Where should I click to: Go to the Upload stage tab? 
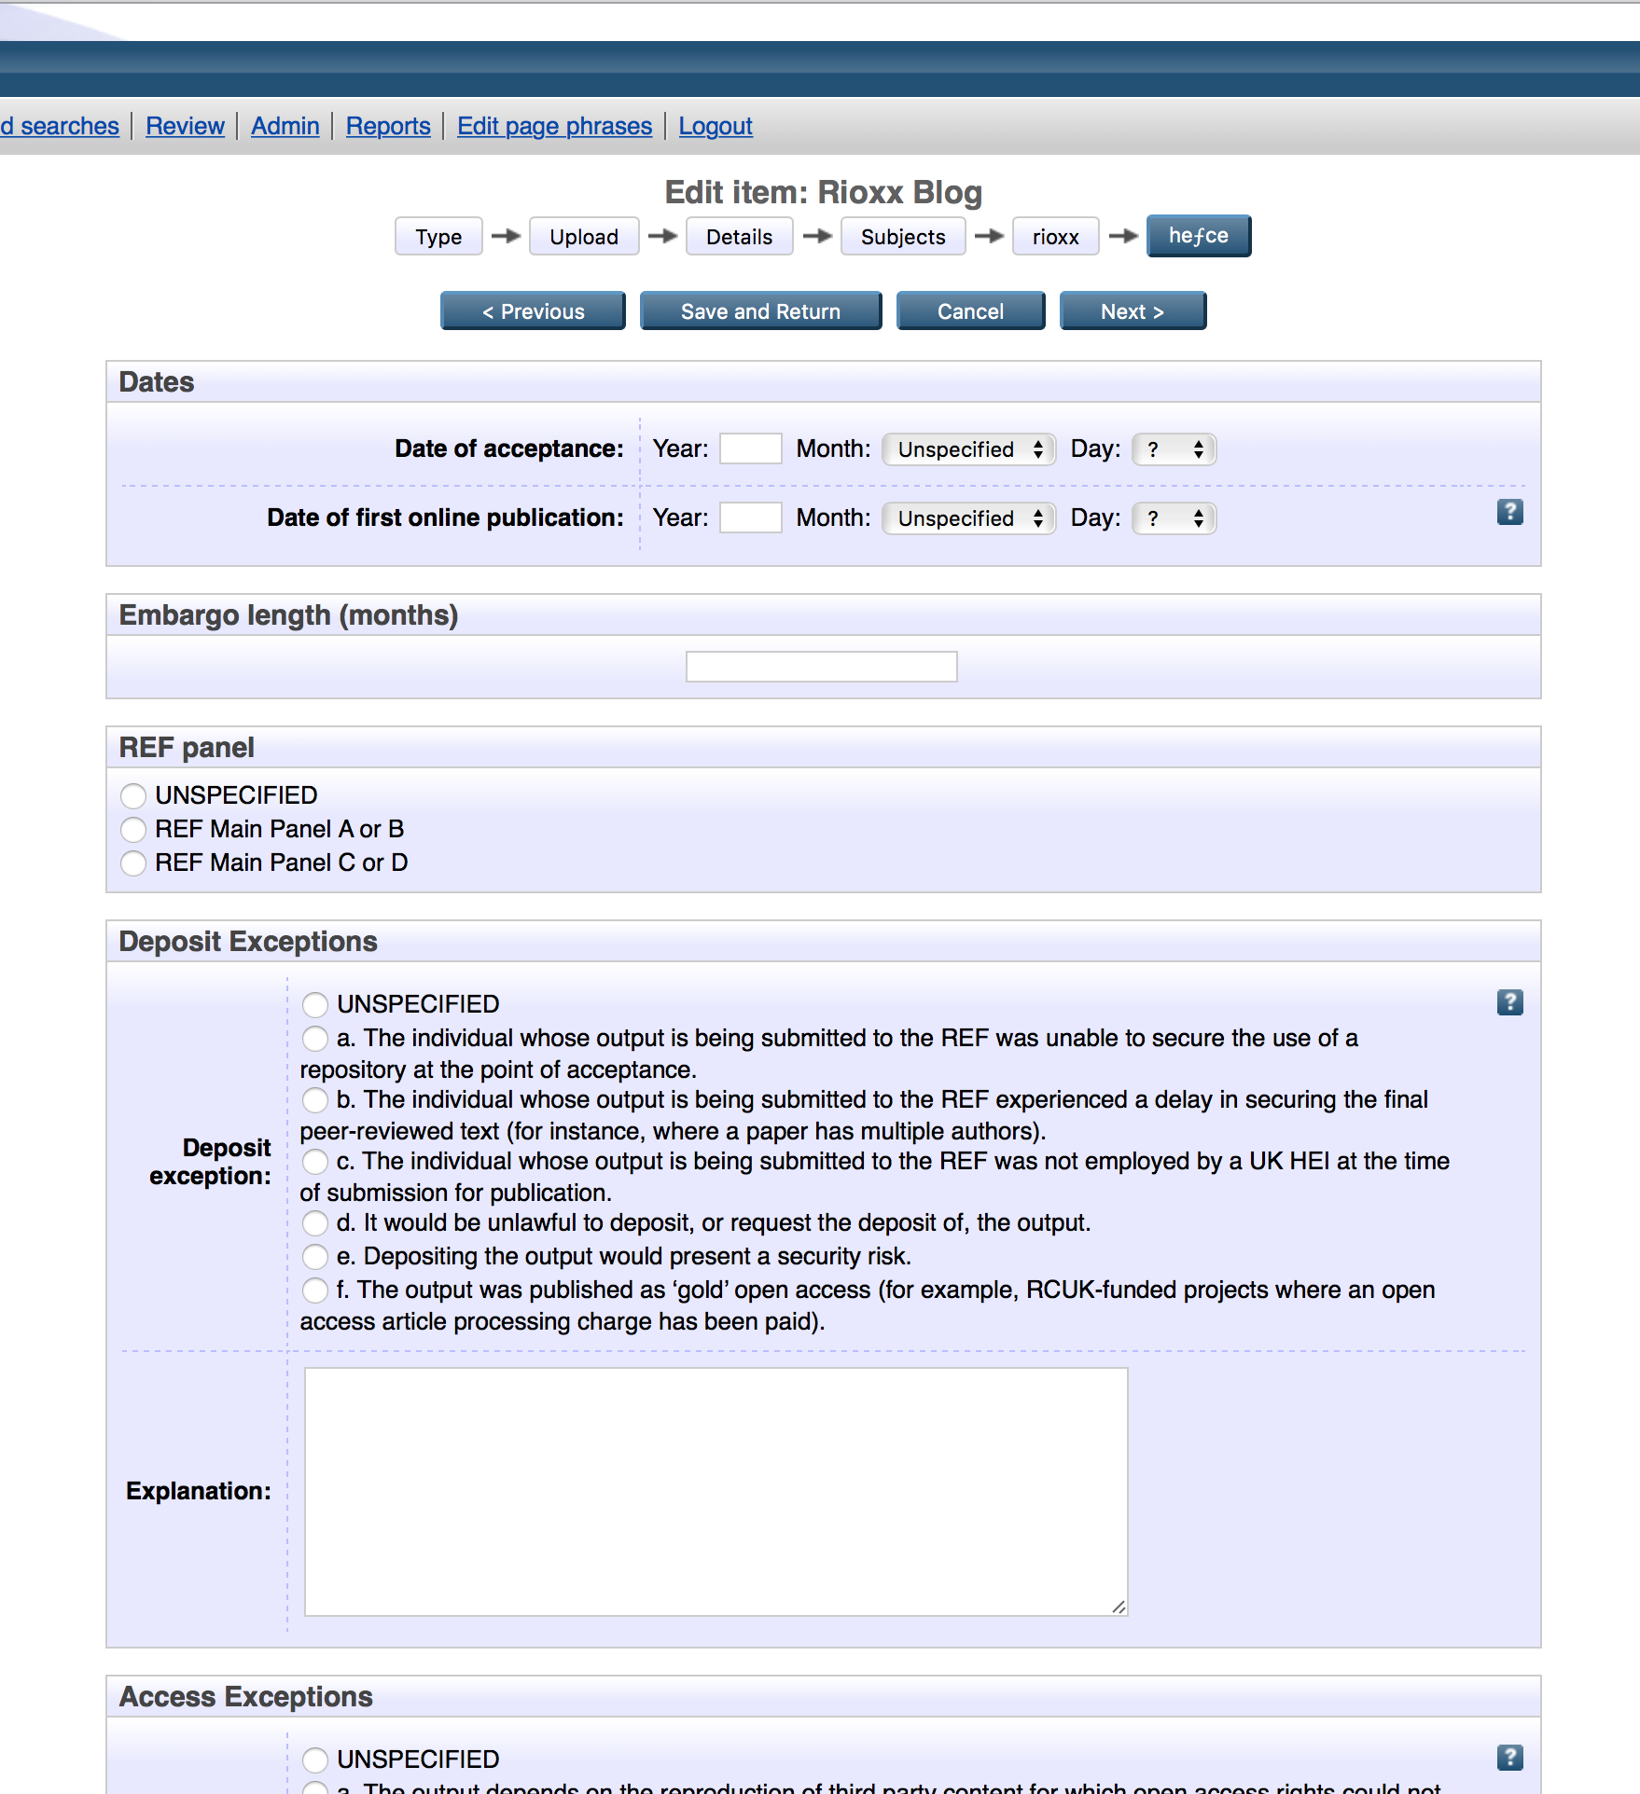[x=583, y=237]
